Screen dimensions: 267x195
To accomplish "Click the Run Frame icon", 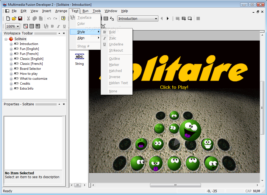I will 190,18.
